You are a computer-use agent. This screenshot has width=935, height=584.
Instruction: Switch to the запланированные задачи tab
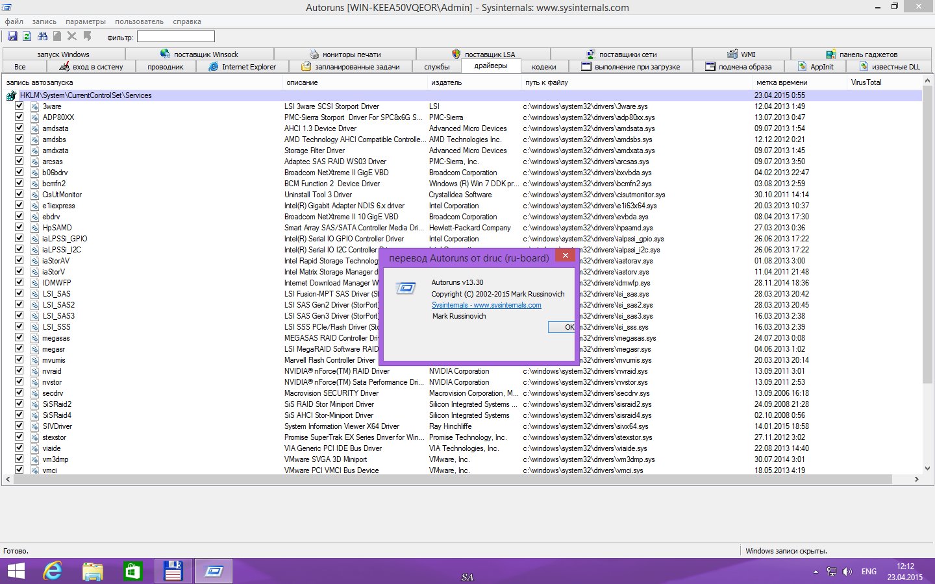351,67
